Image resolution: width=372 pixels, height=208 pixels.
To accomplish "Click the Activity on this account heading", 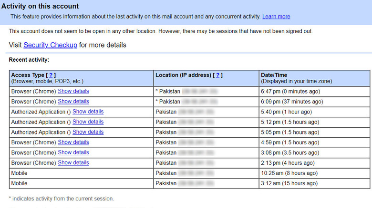I will click(40, 6).
